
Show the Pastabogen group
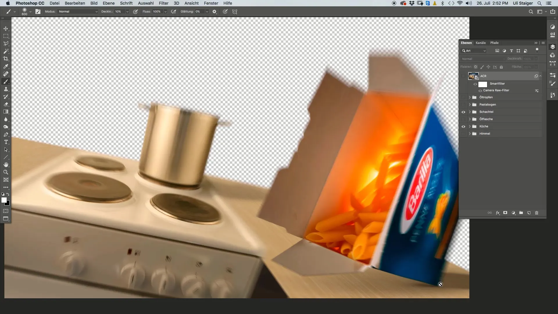[x=463, y=105]
